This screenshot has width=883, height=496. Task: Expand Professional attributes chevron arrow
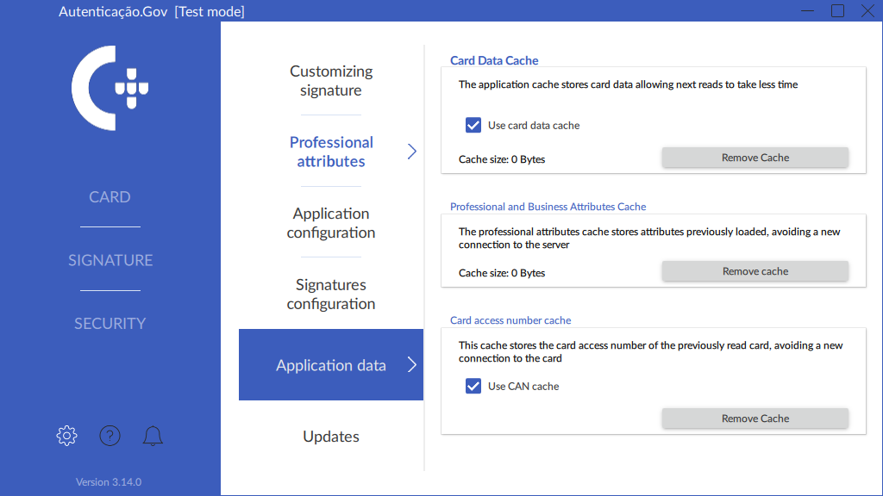(411, 152)
